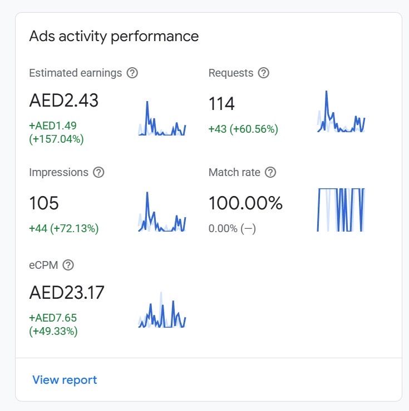Click the 105 impressions figure
This screenshot has width=409, height=411.
click(44, 203)
